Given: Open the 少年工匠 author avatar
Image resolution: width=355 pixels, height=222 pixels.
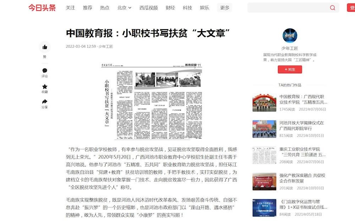Looking at the screenshot, I should point(290,35).
